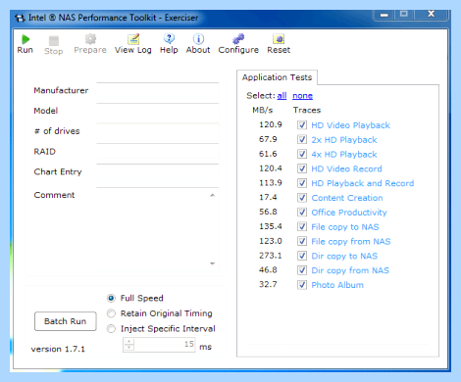Uncheck Content Creation test
This screenshot has width=461, height=382.
click(x=302, y=198)
